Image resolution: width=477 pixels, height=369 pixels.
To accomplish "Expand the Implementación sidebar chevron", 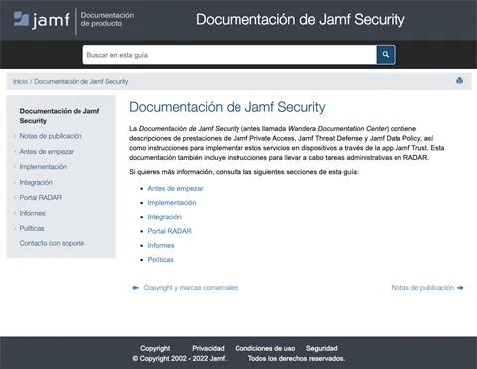I will click(15, 167).
